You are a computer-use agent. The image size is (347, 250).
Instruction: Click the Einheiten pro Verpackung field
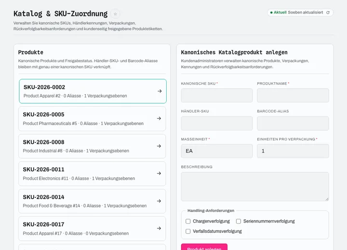coord(293,151)
